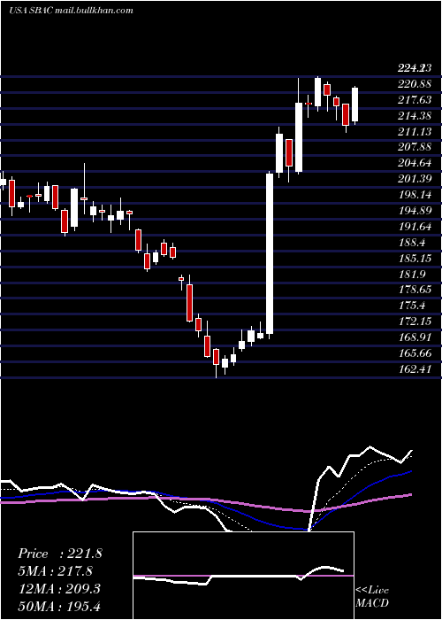Click the 165.66 price axis label

tap(415, 353)
